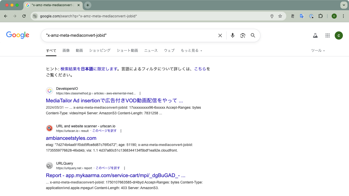Bookmark this page with star icon
Viewport: 349px width, 196px height.
click(280, 16)
